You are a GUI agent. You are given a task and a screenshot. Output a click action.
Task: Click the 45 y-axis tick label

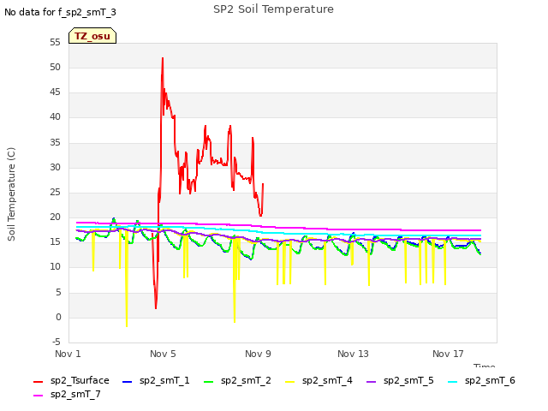tap(55, 92)
